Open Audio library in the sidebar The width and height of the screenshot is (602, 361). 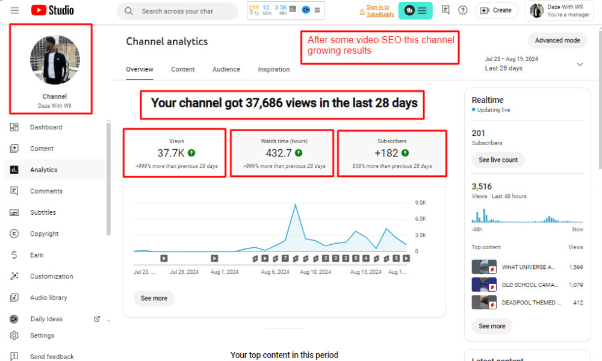48,298
